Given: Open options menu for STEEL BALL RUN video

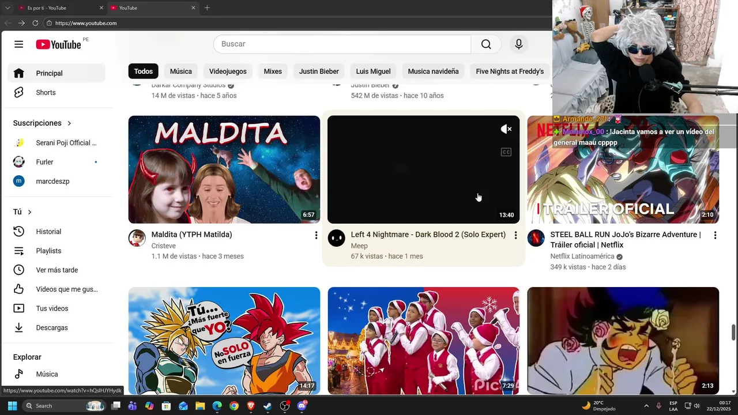Looking at the screenshot, I should coord(715,235).
